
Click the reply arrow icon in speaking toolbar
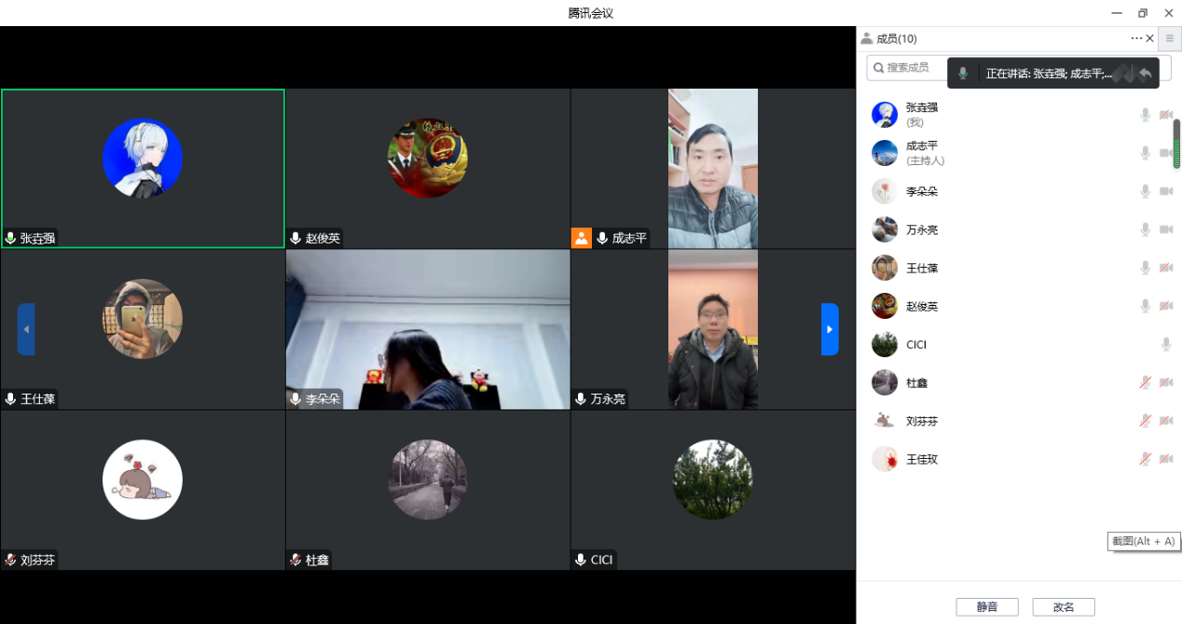pyautogui.click(x=1145, y=74)
